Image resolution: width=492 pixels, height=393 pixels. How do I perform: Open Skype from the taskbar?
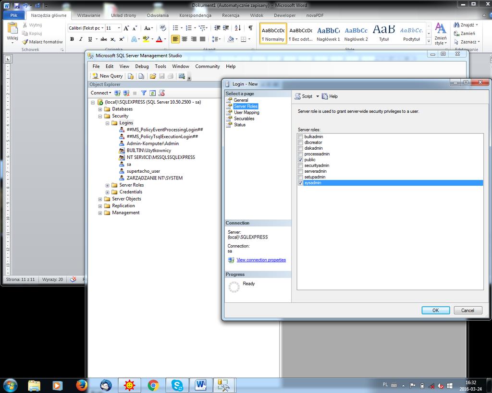tap(177, 385)
